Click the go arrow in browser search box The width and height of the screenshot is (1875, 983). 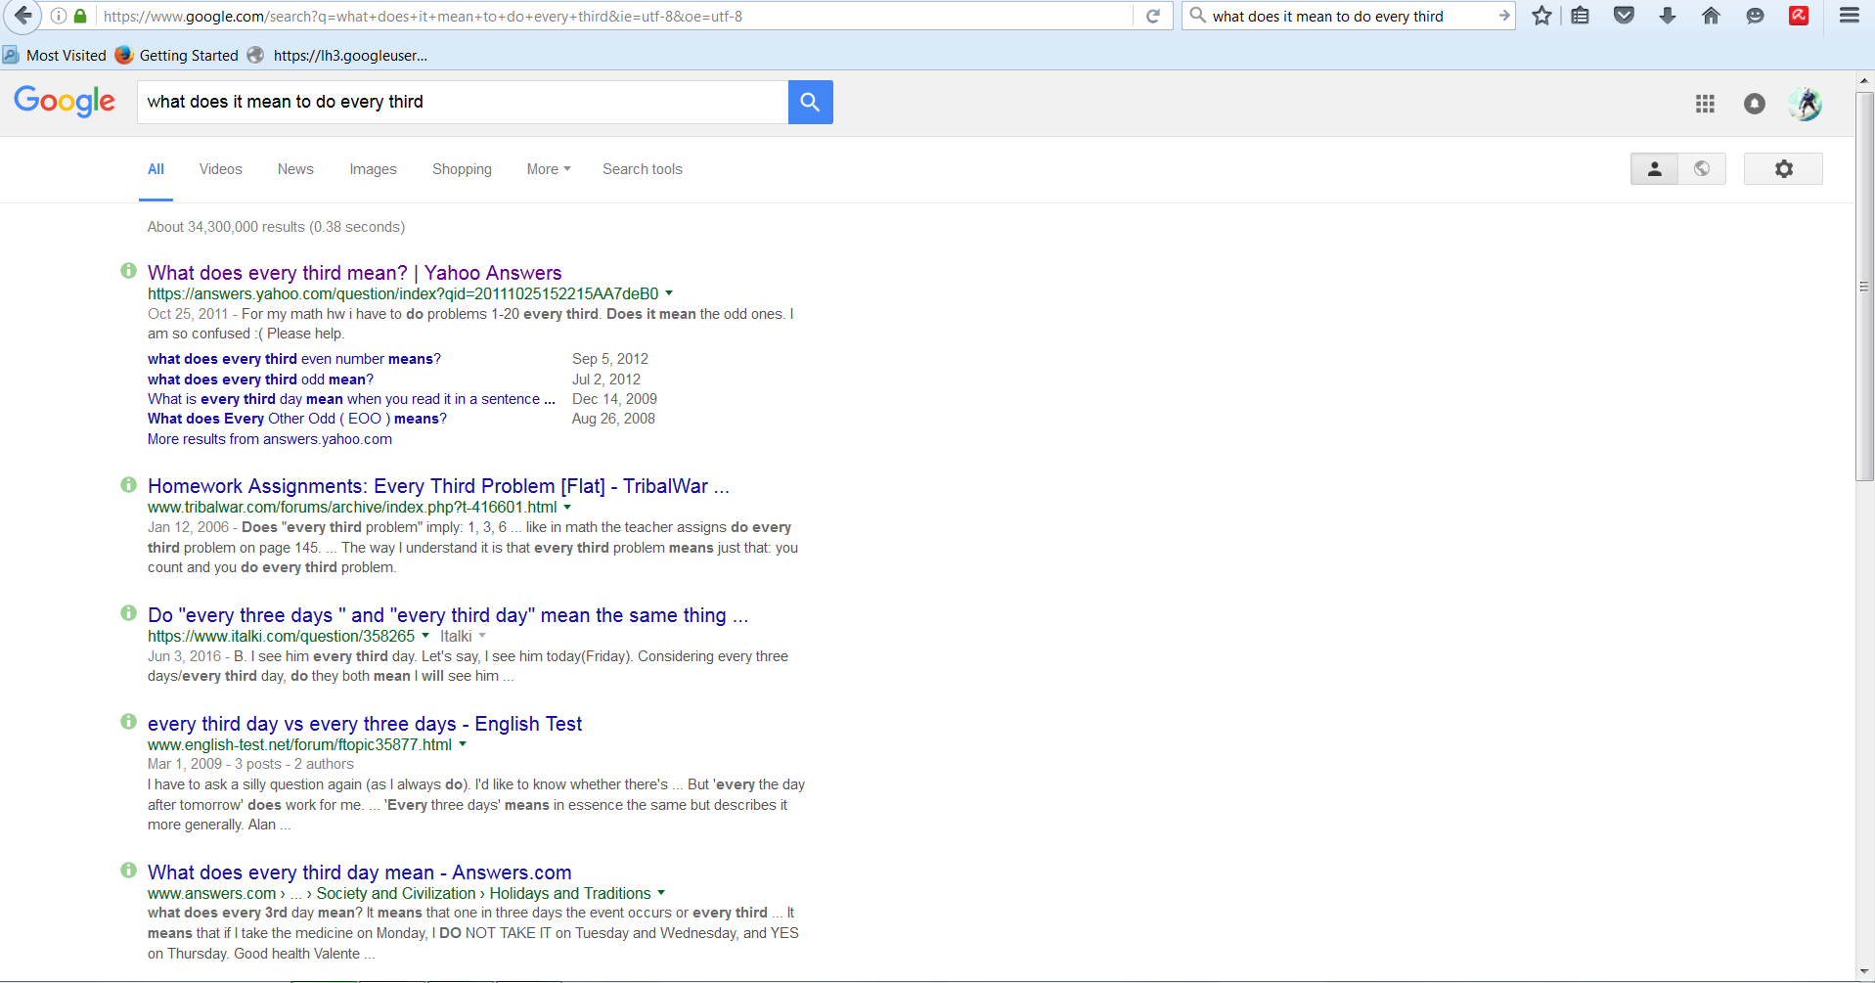1503,16
